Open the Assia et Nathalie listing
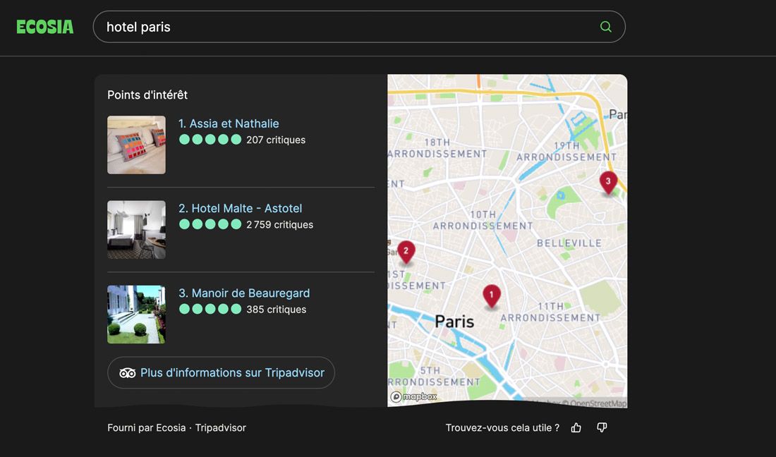Viewport: 776px width, 457px height. [x=229, y=123]
